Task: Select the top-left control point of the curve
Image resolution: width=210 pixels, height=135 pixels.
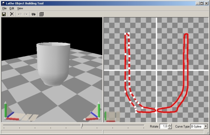Action: pyautogui.click(x=125, y=34)
